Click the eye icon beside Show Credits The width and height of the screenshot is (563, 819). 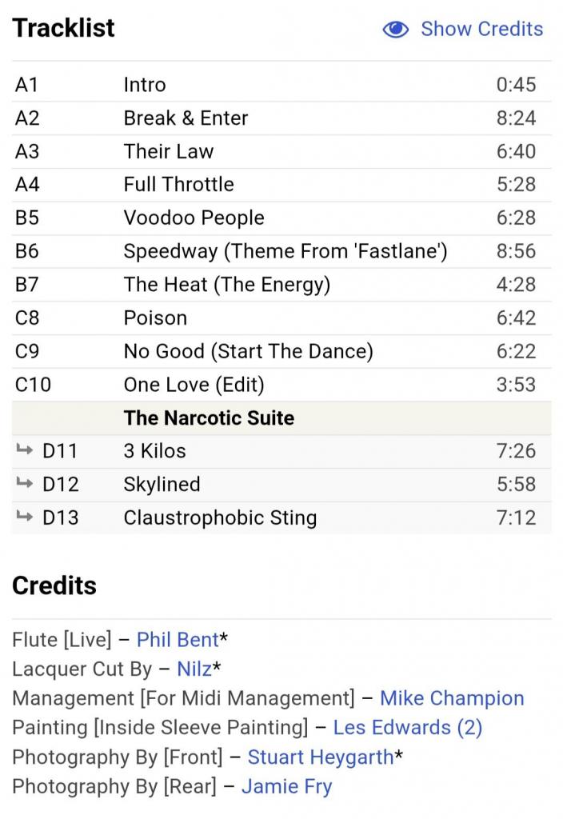coord(396,30)
